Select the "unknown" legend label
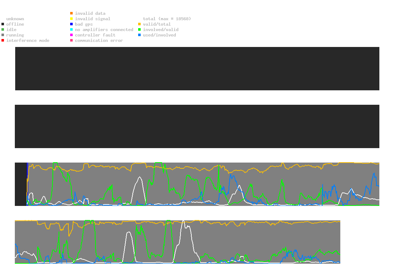This screenshot has width=396, height=276. (x=15, y=19)
